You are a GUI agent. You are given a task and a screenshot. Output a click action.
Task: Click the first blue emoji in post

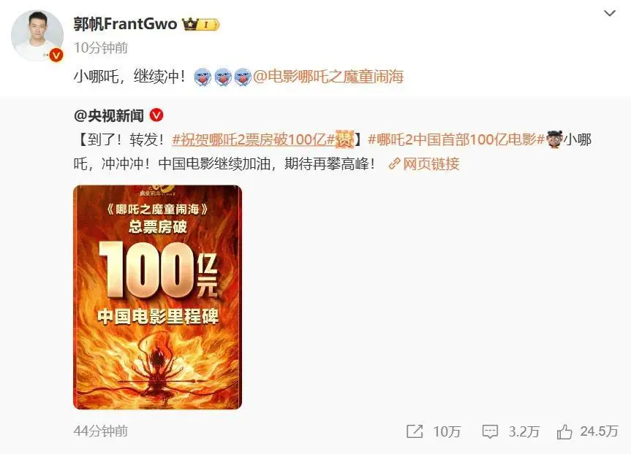(203, 77)
